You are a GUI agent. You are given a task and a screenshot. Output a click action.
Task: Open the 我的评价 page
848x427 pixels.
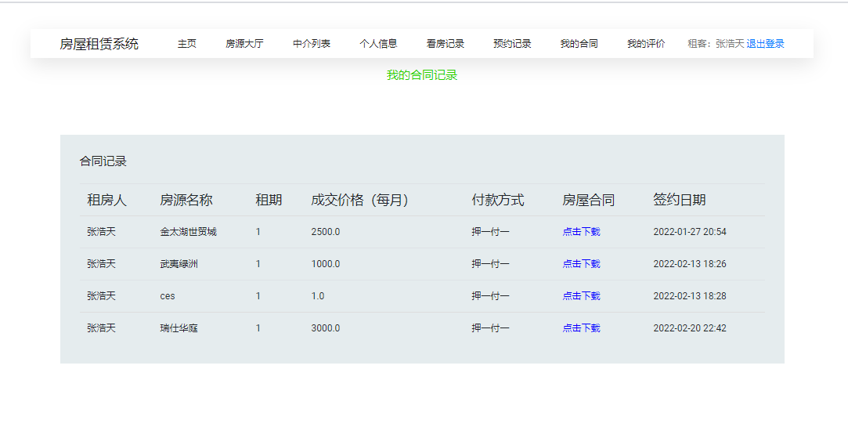[646, 44]
